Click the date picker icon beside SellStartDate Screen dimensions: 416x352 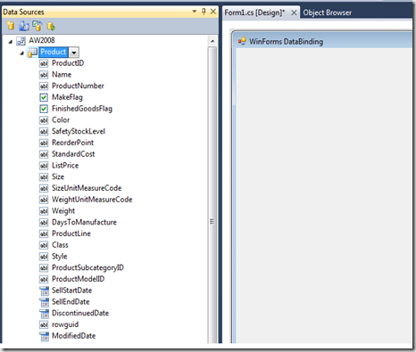[44, 291]
